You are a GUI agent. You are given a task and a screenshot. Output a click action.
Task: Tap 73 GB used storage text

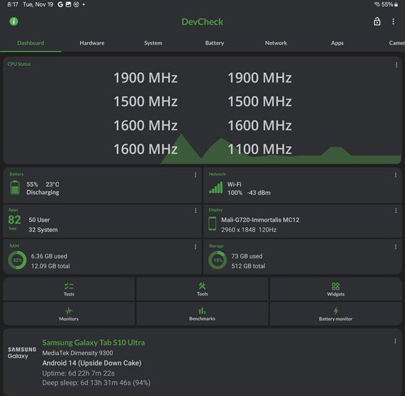(247, 256)
